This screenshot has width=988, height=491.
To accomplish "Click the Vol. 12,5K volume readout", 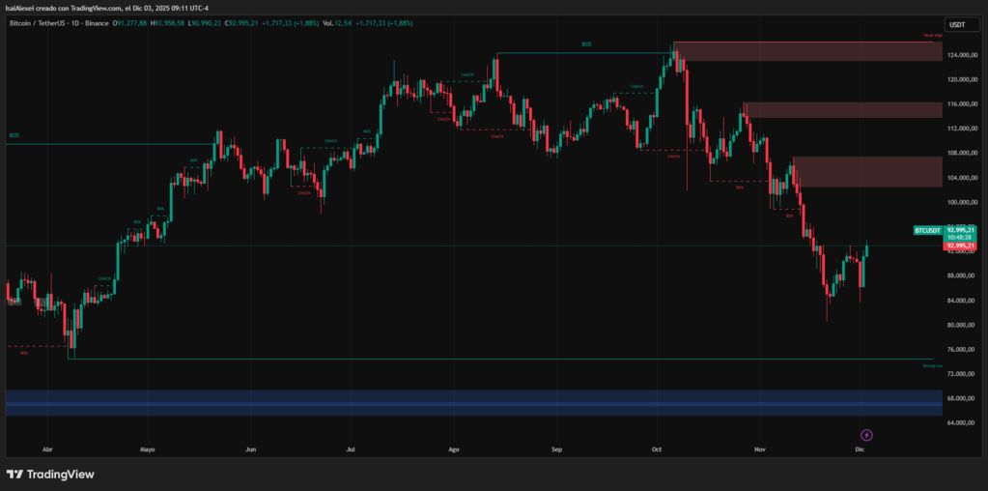I will 337,23.
